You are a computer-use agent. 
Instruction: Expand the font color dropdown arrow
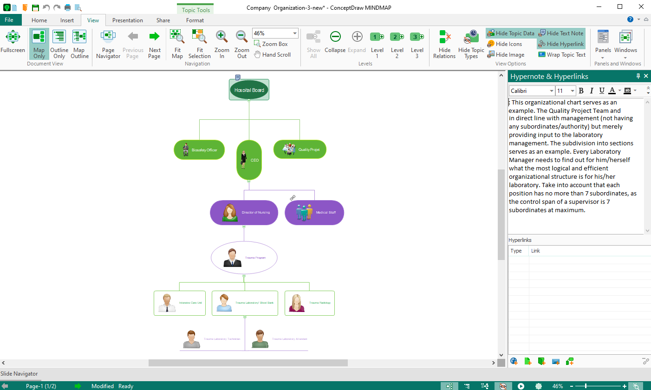tap(619, 91)
